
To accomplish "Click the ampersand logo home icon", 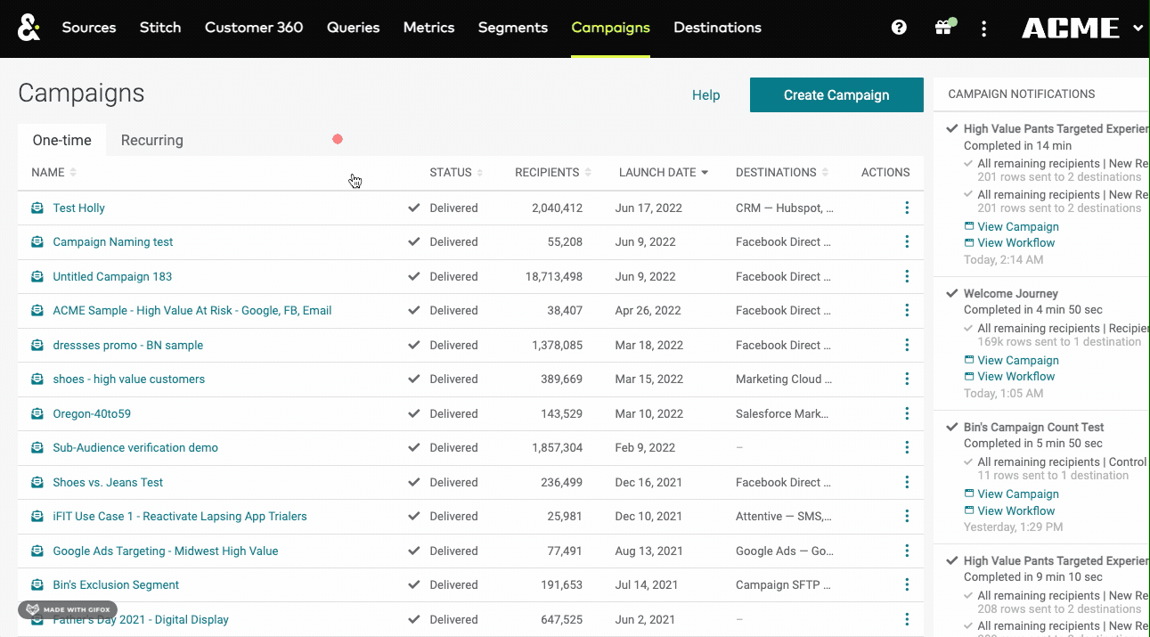I will click(29, 29).
